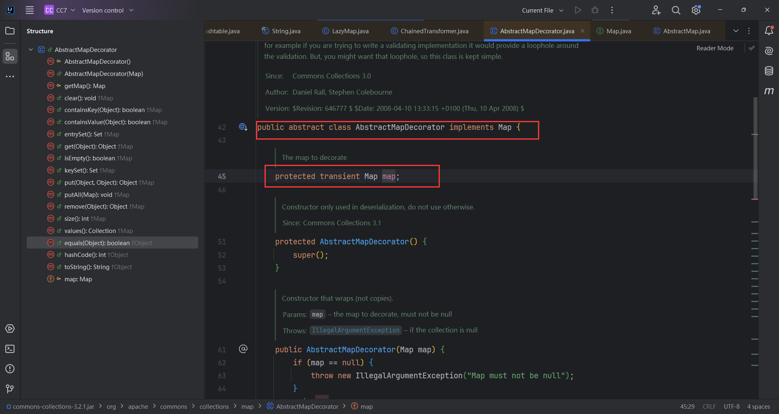Open Code With Me add-user icon

pos(656,10)
